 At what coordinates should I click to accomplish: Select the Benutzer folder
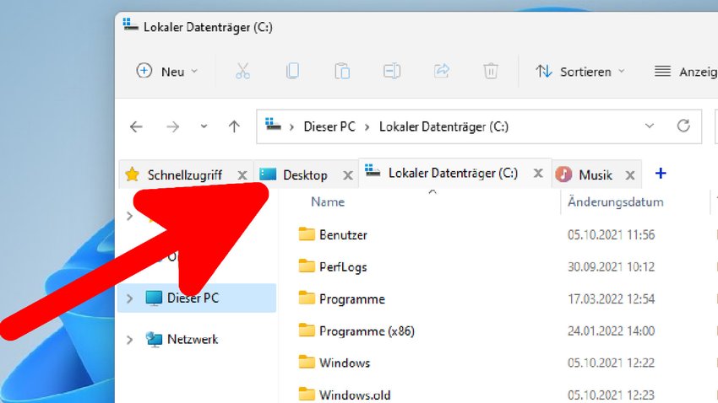click(x=343, y=235)
